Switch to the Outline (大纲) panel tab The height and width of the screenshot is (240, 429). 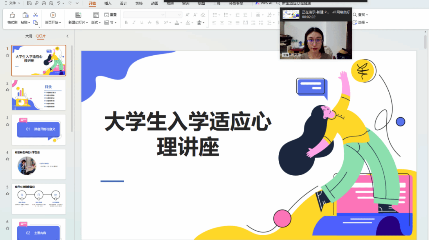(x=29, y=36)
